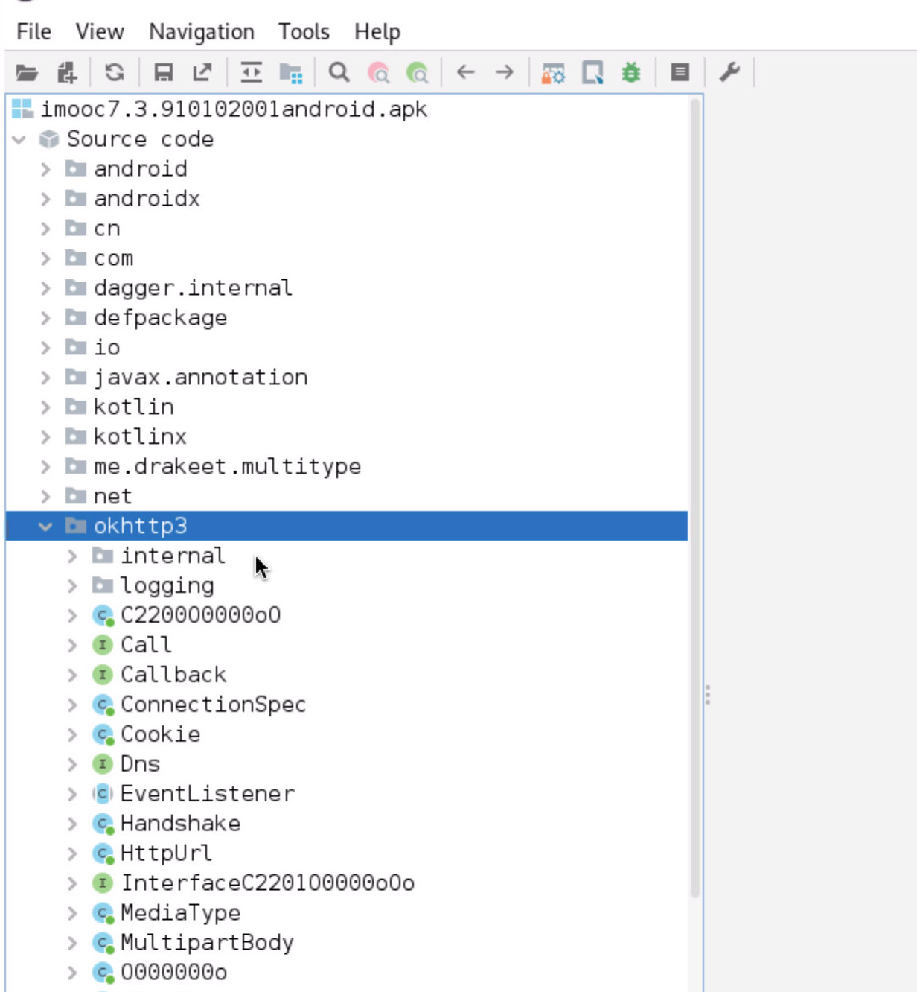Expand the com package
The image size is (917, 992).
[45, 258]
